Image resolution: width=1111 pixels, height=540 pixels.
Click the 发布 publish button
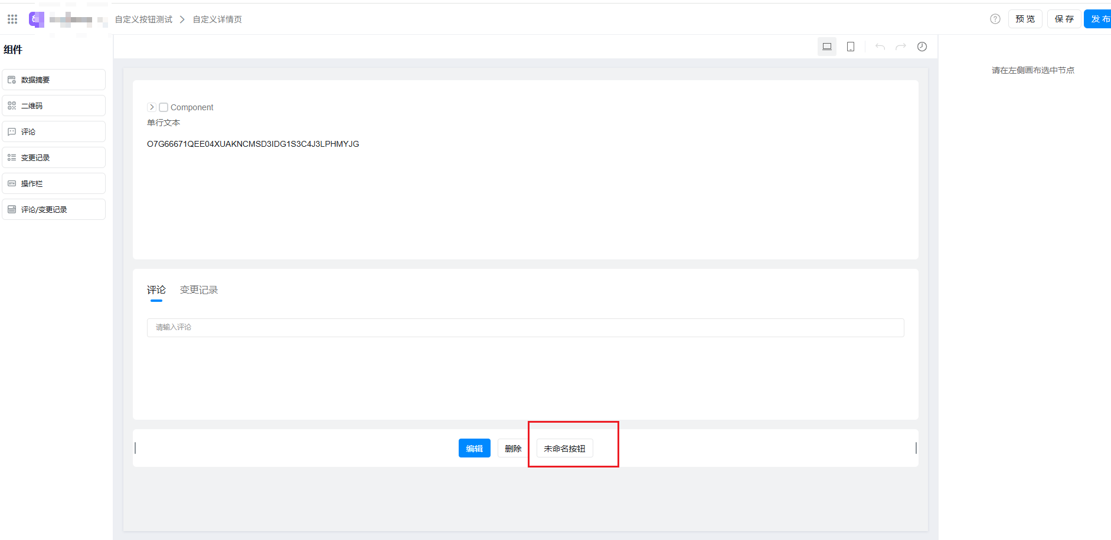[x=1098, y=19]
